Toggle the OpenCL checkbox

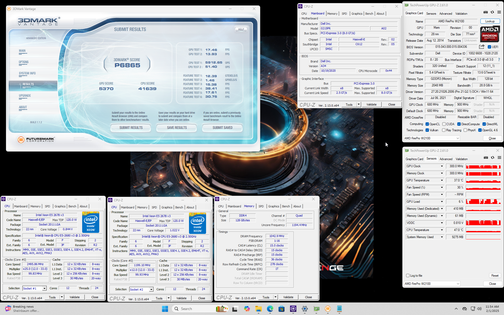pos(427,124)
